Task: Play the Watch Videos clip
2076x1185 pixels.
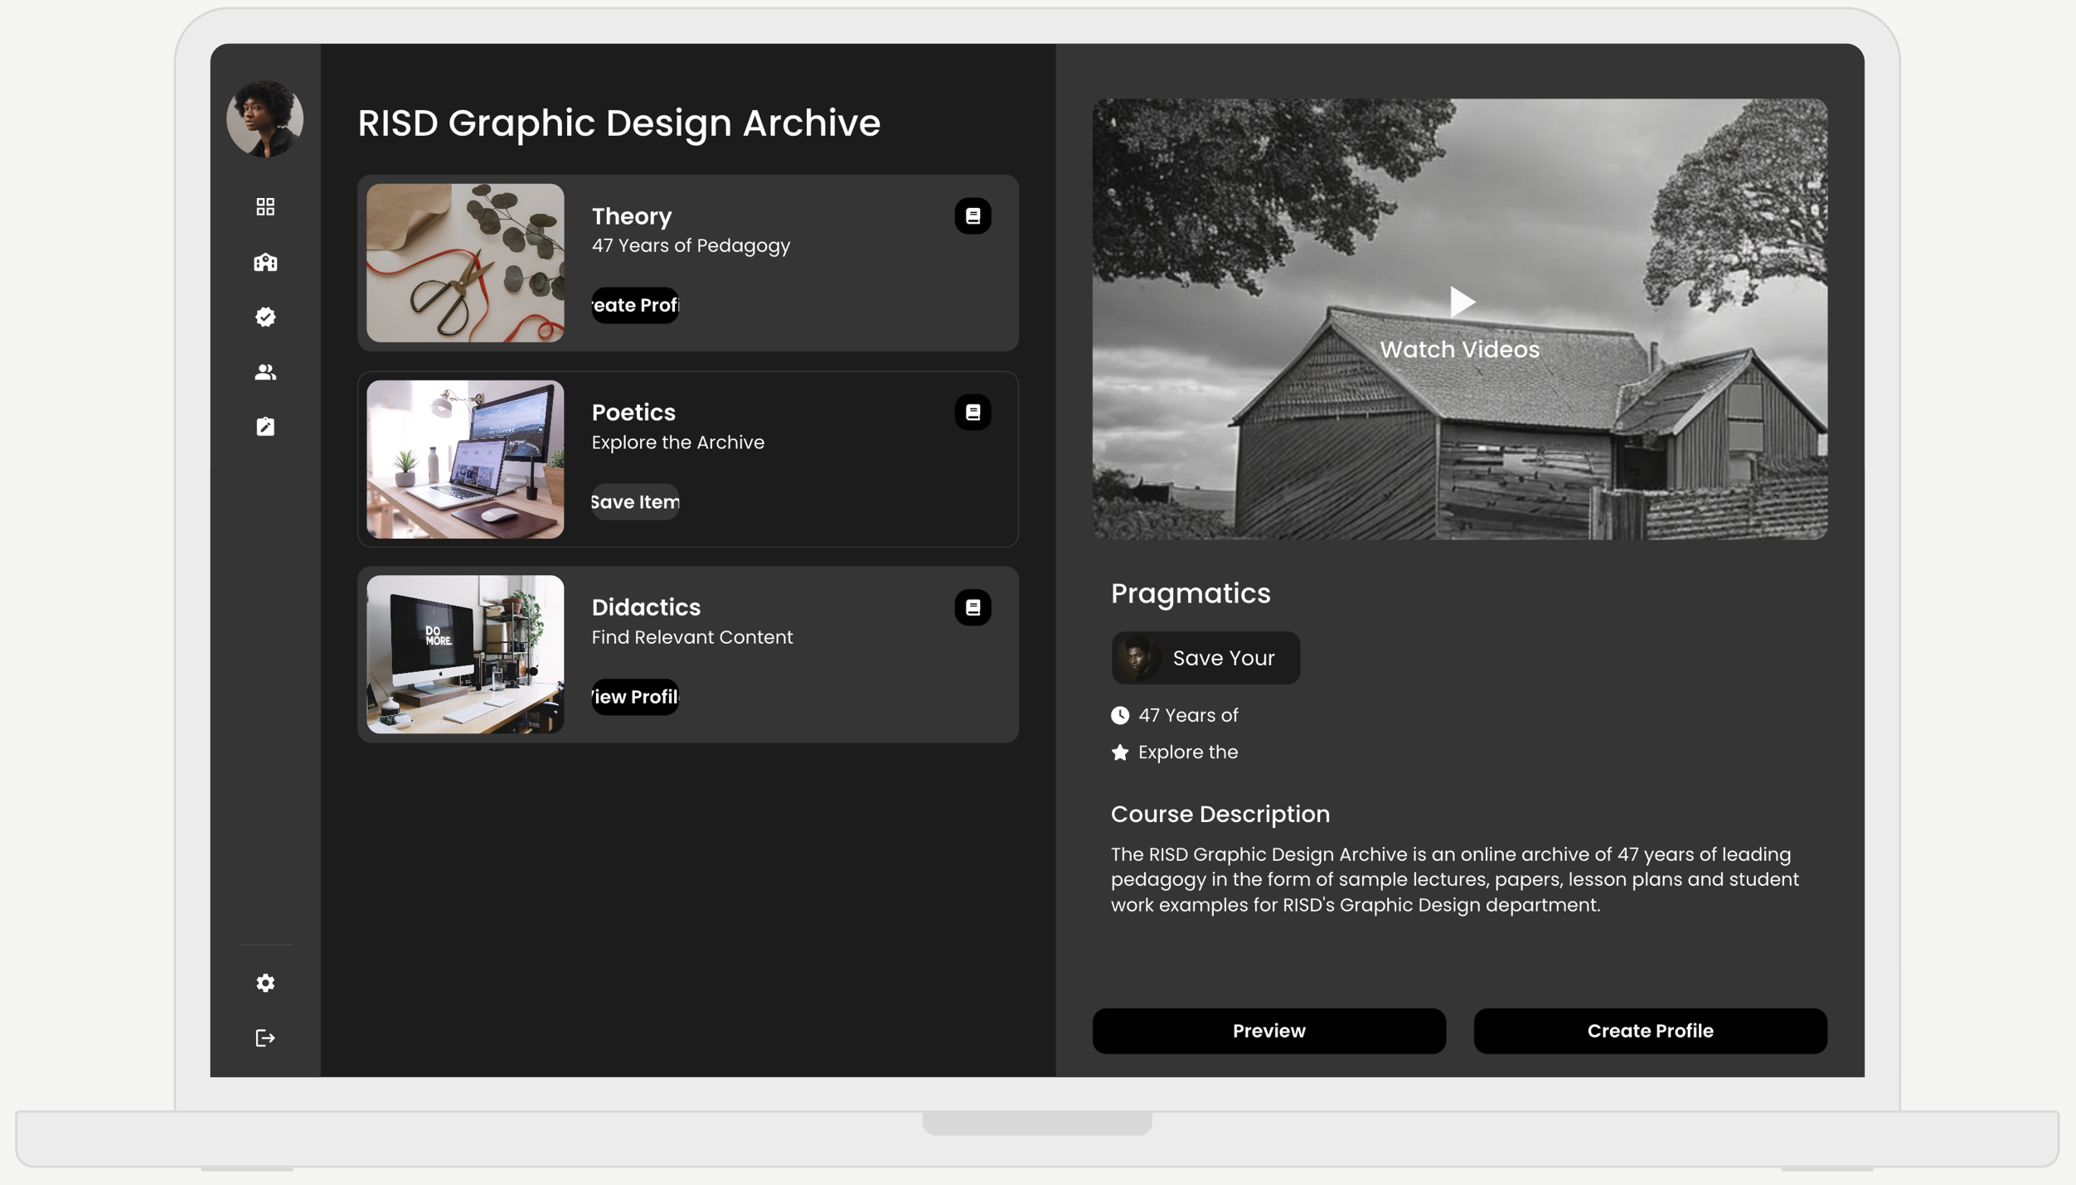Action: click(x=1462, y=302)
